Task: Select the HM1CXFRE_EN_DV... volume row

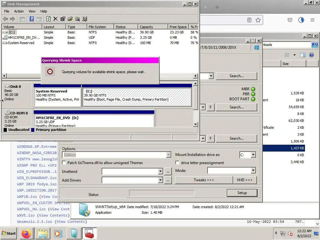Action: [100, 37]
